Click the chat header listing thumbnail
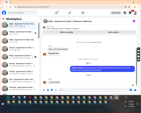This screenshot has height=113, width=141. tap(45, 21)
